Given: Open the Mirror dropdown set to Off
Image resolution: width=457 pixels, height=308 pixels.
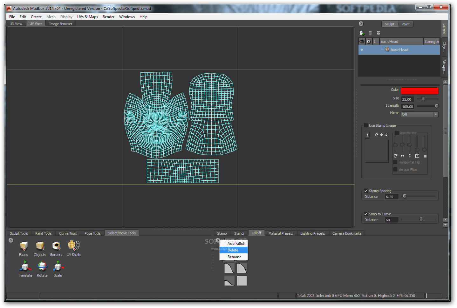Looking at the screenshot, I should coord(419,114).
